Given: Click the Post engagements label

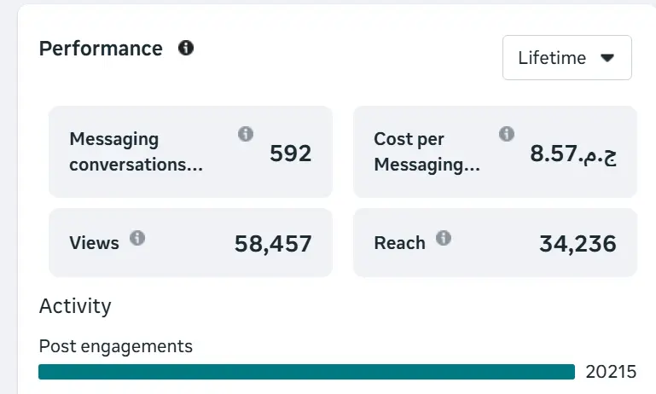Looking at the screenshot, I should point(116,346).
